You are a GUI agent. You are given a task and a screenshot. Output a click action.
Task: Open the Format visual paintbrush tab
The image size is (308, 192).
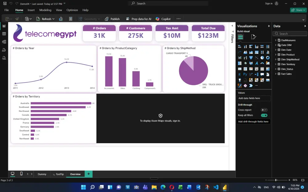click(x=253, y=37)
